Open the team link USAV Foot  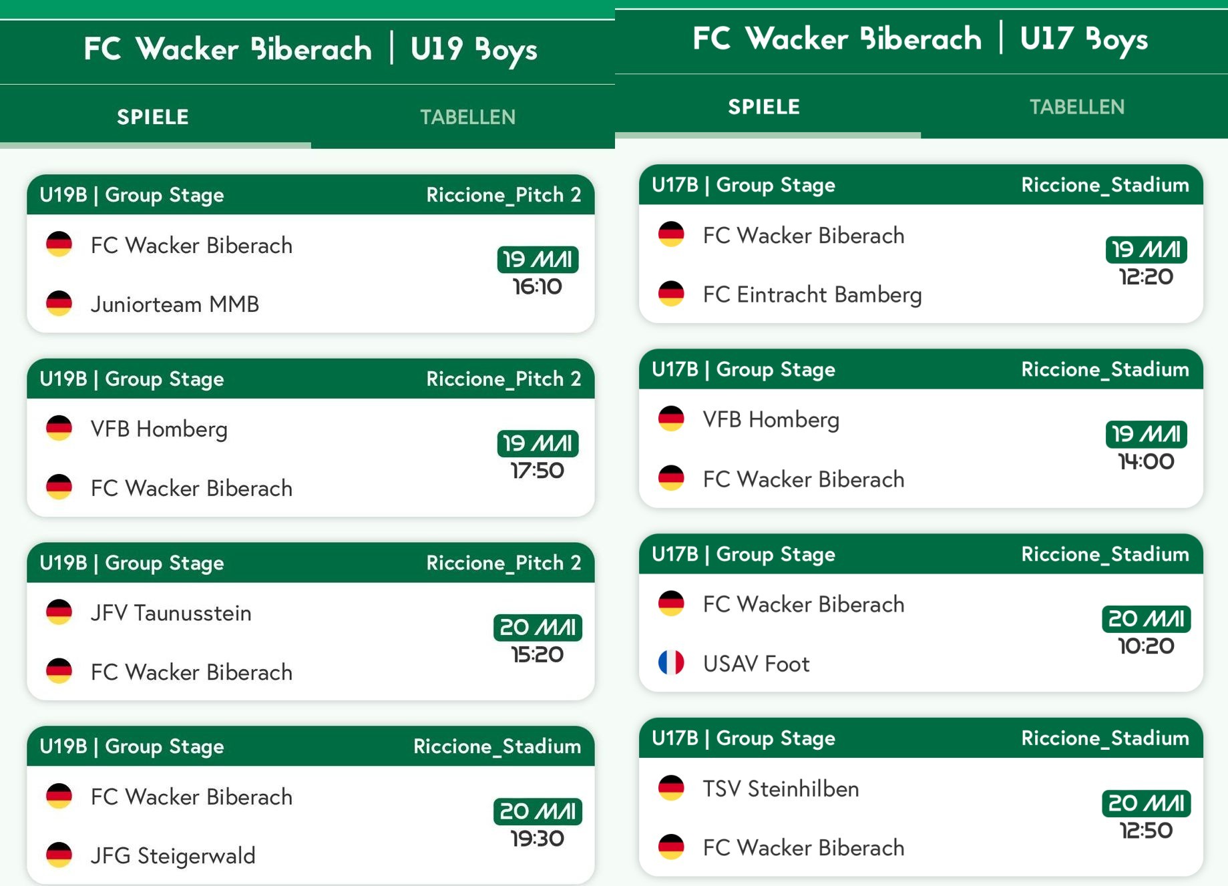click(756, 664)
